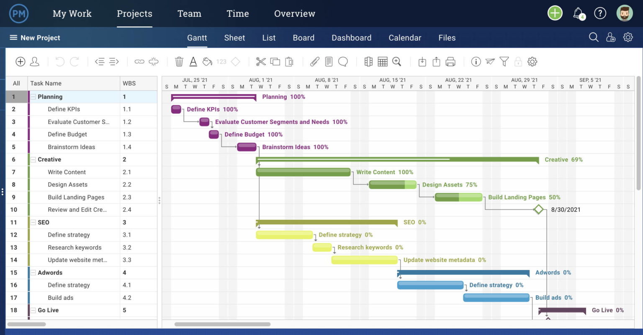Collapse the Creative task group

pyautogui.click(x=33, y=160)
